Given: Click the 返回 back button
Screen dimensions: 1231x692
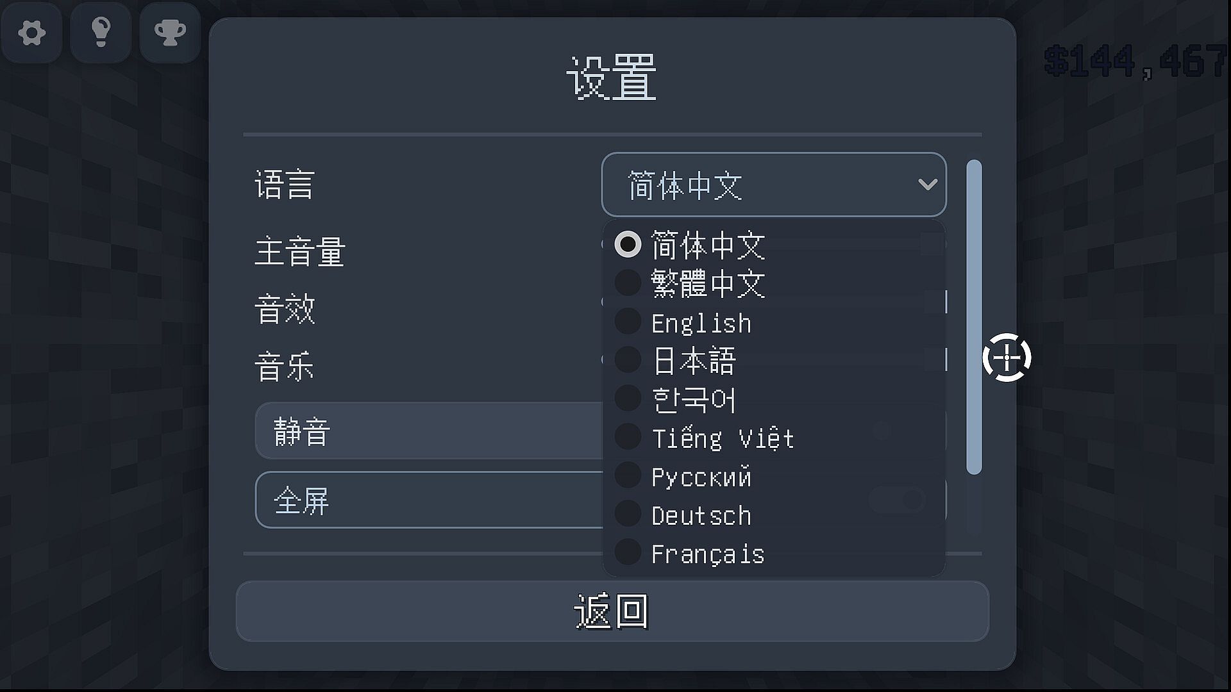Looking at the screenshot, I should tap(612, 611).
